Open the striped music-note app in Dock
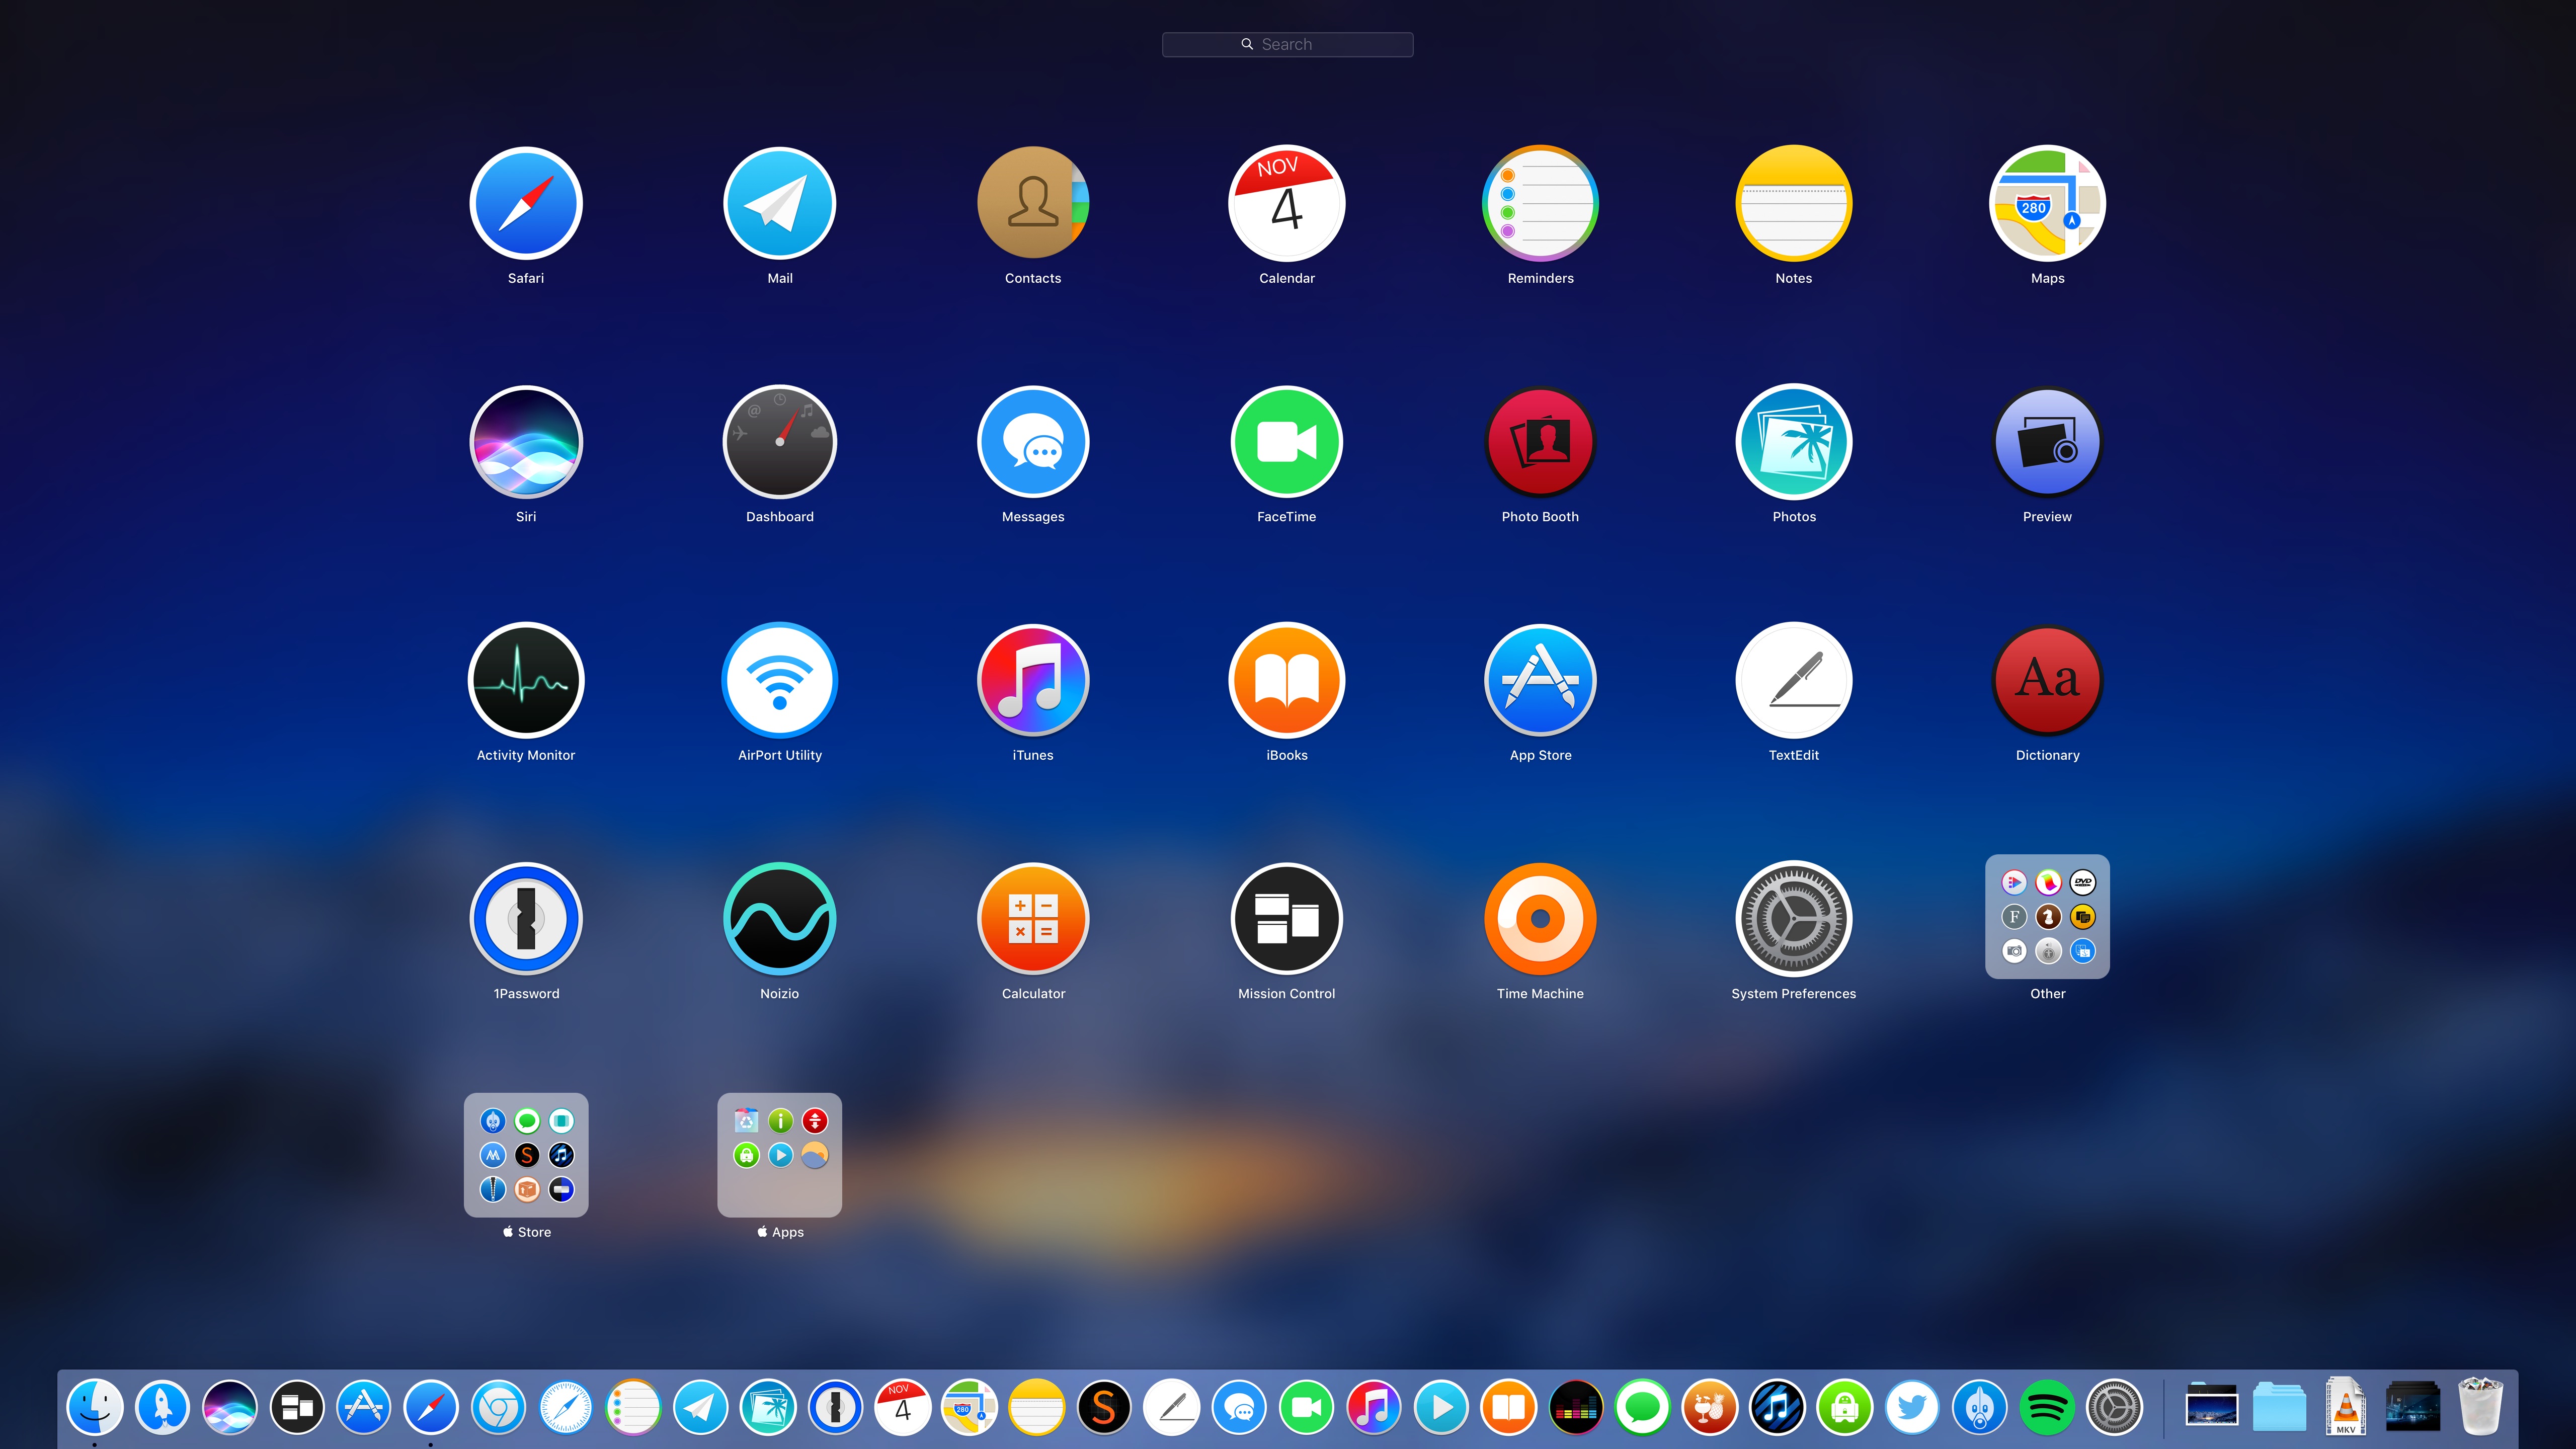The image size is (2576, 1449). coord(1777,1407)
